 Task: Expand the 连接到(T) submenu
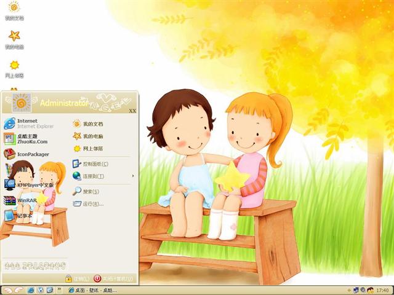[103, 176]
